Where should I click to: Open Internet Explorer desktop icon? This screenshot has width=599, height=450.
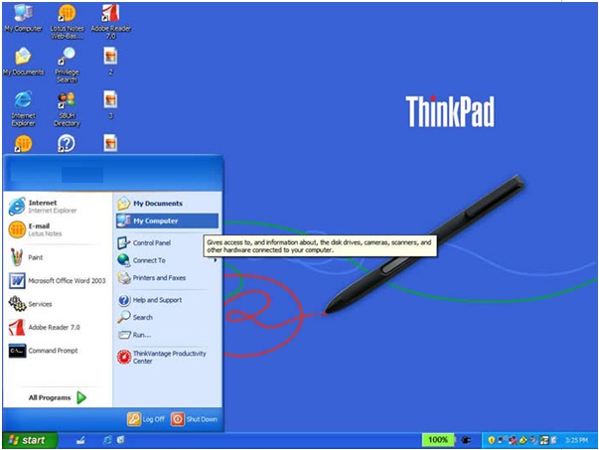(x=23, y=103)
